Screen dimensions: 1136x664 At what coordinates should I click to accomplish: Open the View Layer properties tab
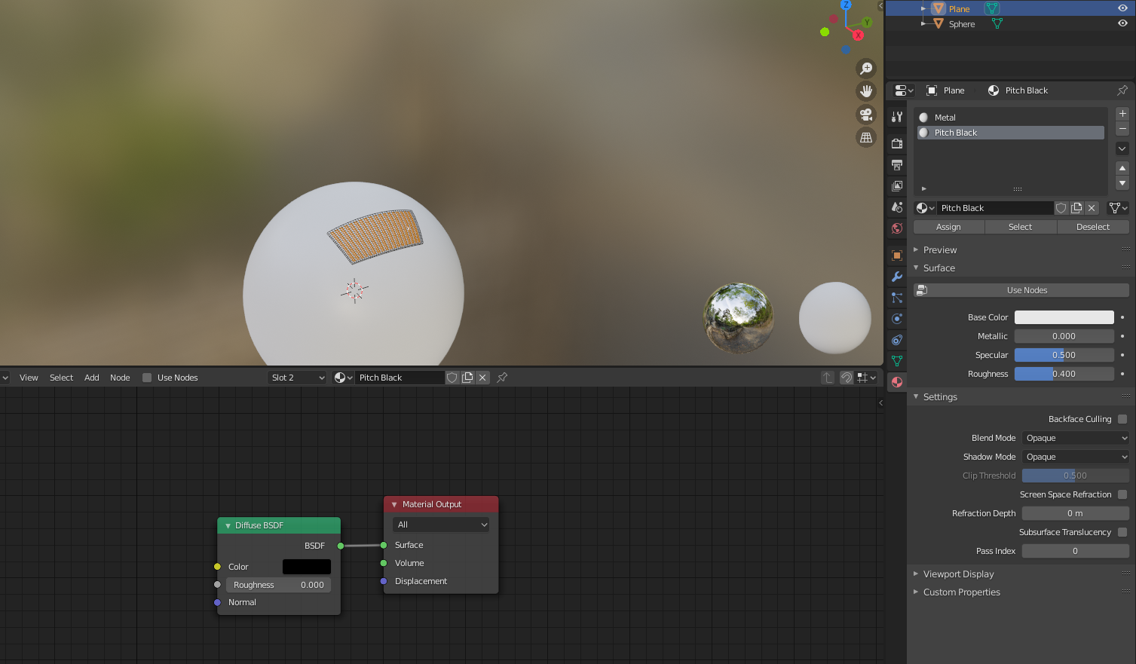(897, 185)
